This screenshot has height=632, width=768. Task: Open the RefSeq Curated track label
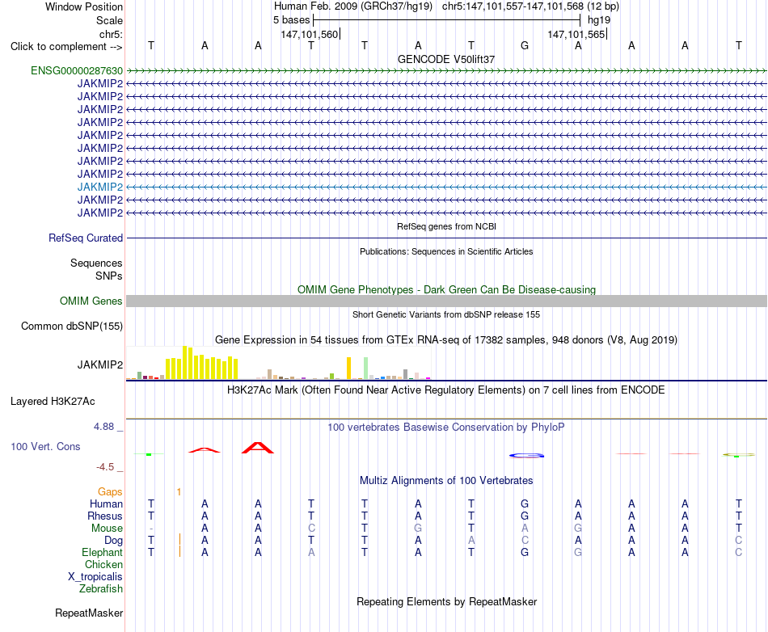click(86, 238)
